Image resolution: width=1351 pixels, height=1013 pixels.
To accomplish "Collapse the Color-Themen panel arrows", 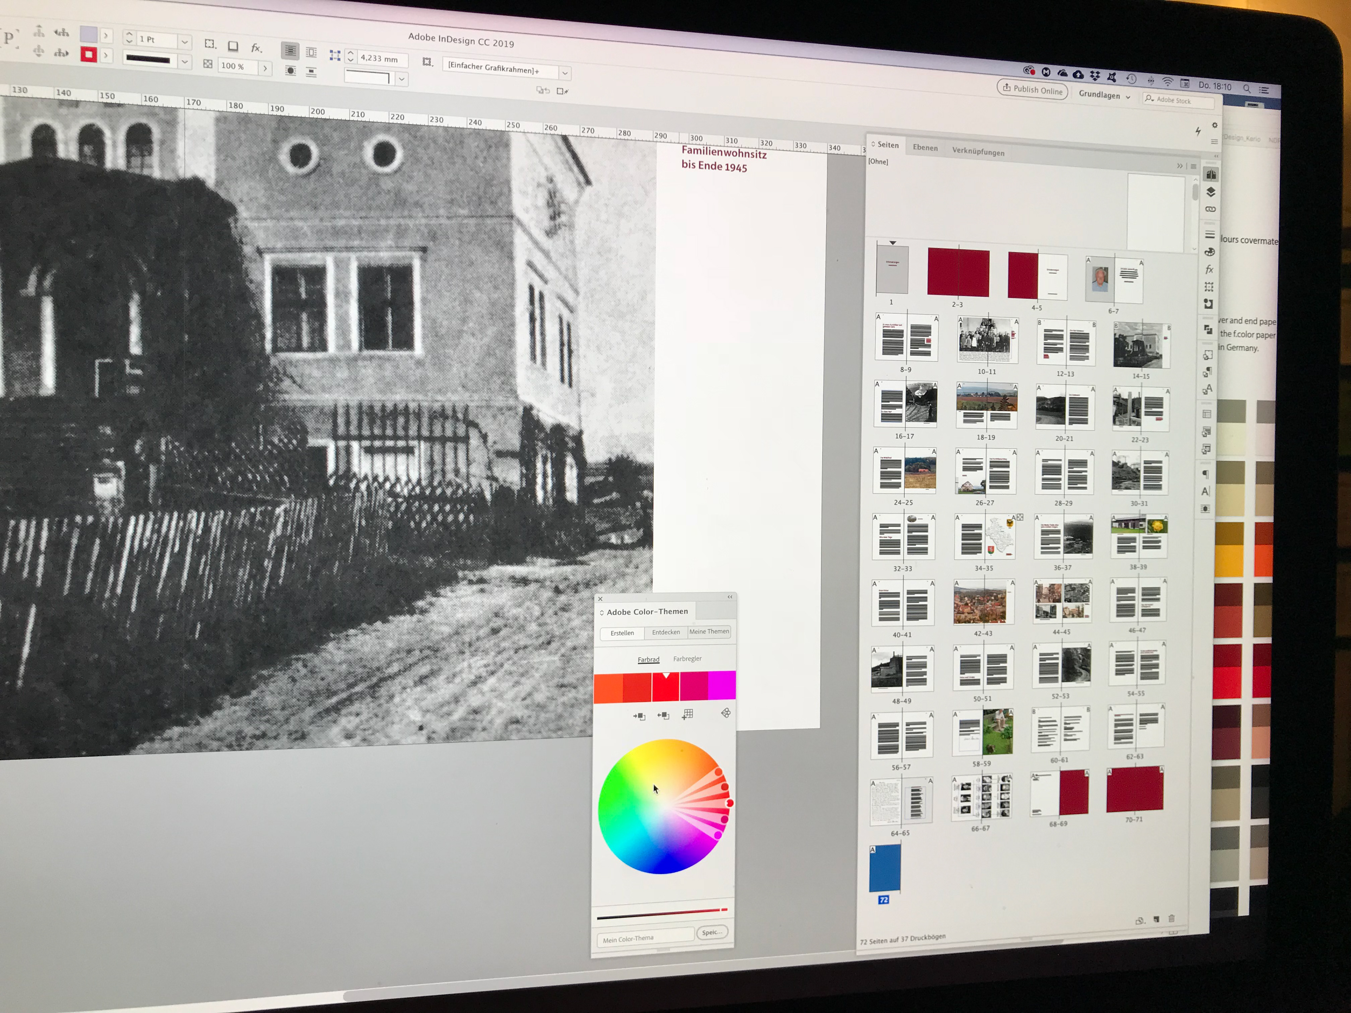I will point(730,597).
